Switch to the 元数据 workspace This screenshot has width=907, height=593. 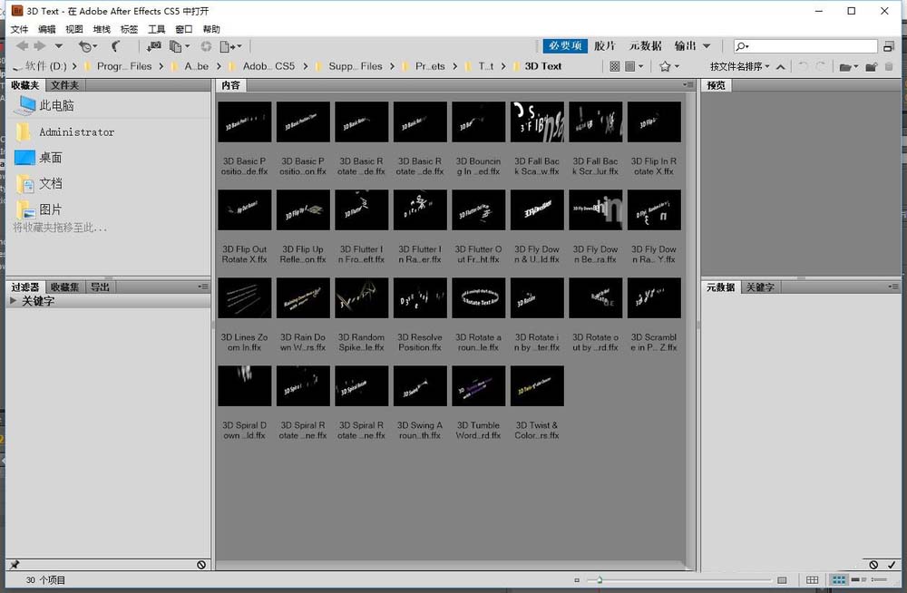645,45
